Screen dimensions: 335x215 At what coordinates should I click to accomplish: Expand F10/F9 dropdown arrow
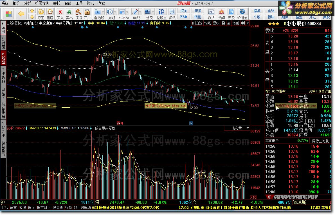click(x=127, y=12)
